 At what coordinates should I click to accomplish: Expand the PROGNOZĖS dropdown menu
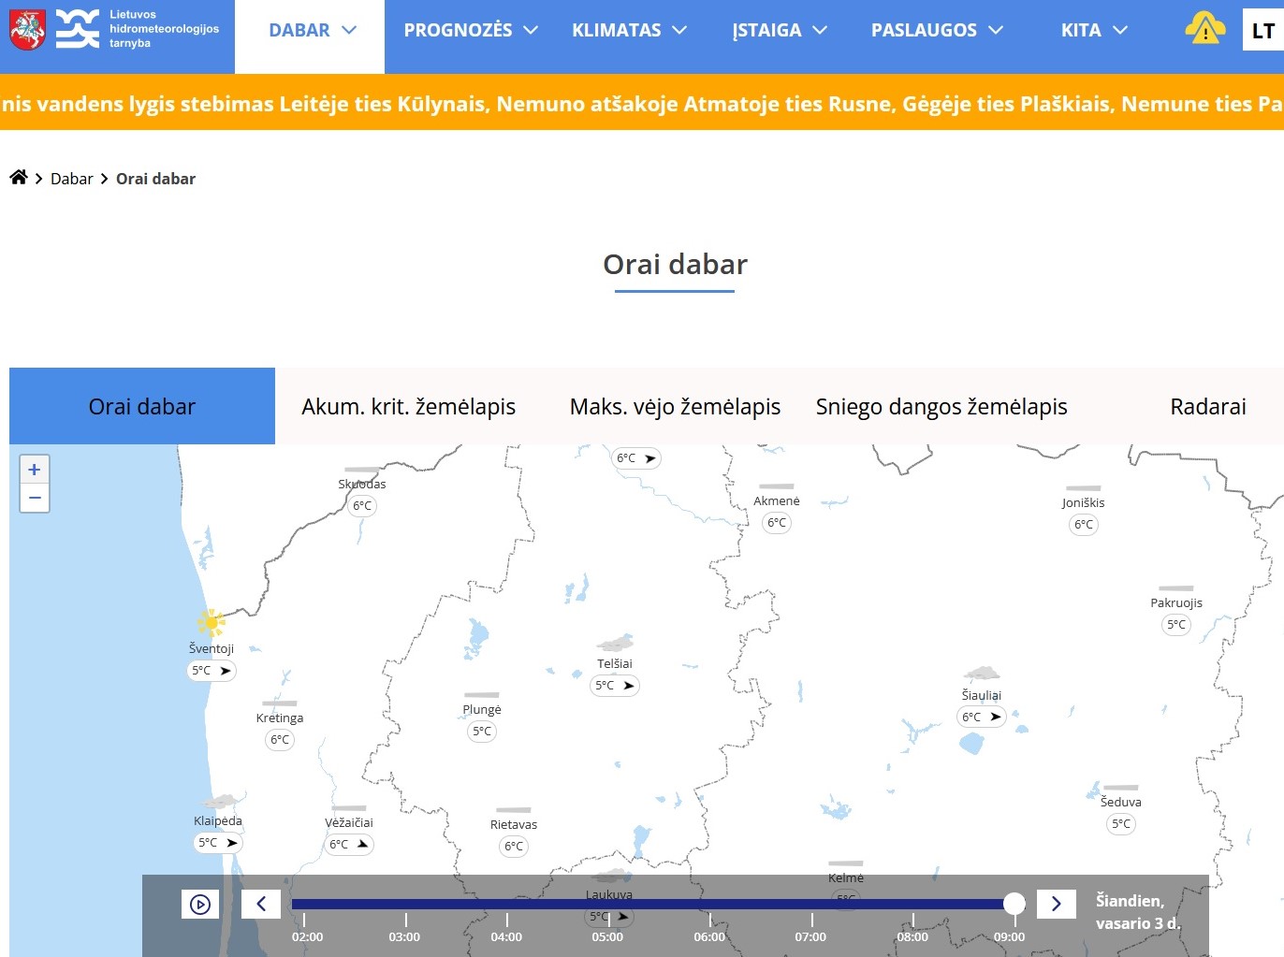pyautogui.click(x=471, y=31)
